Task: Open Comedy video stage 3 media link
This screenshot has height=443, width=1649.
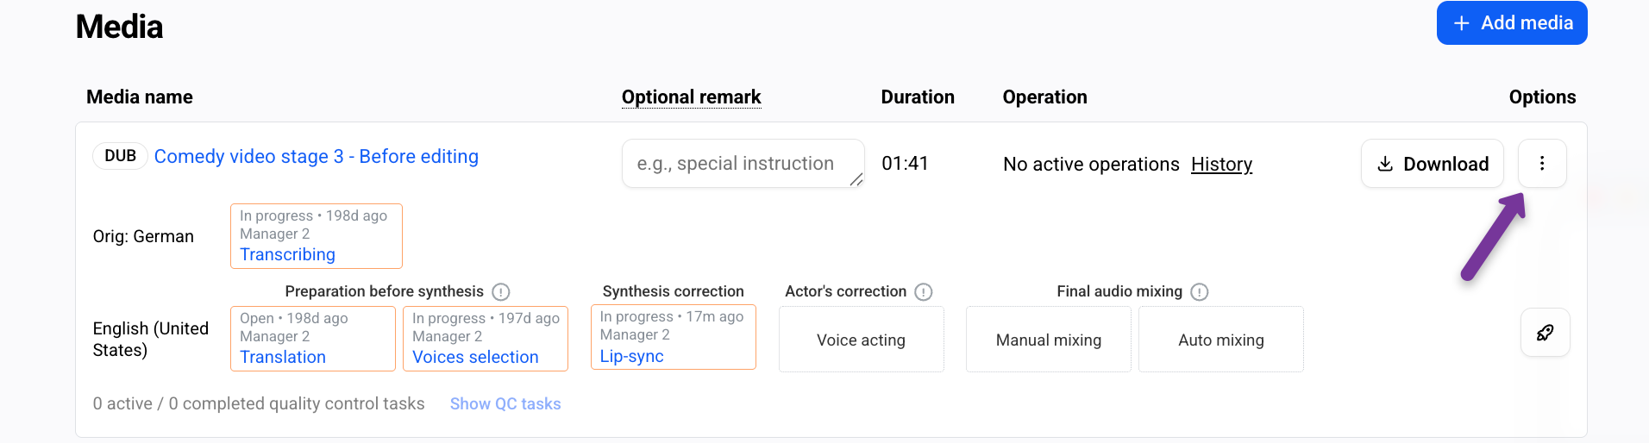Action: tap(317, 157)
